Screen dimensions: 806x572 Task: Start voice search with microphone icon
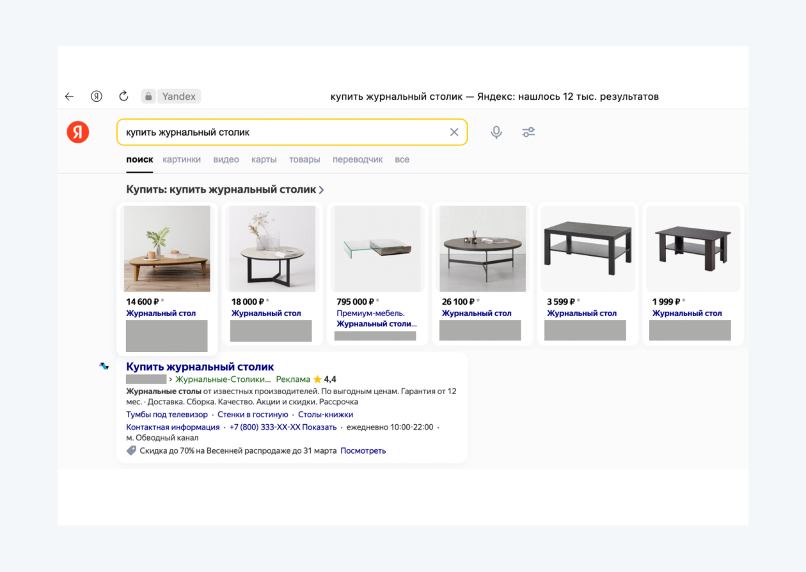496,132
